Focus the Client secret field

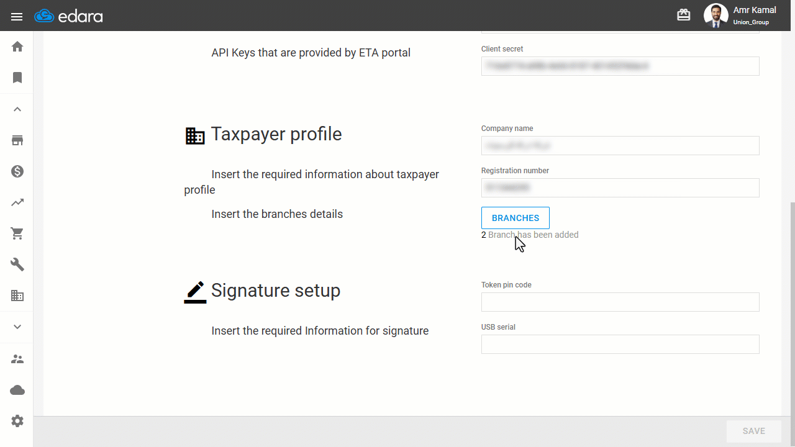pos(620,66)
